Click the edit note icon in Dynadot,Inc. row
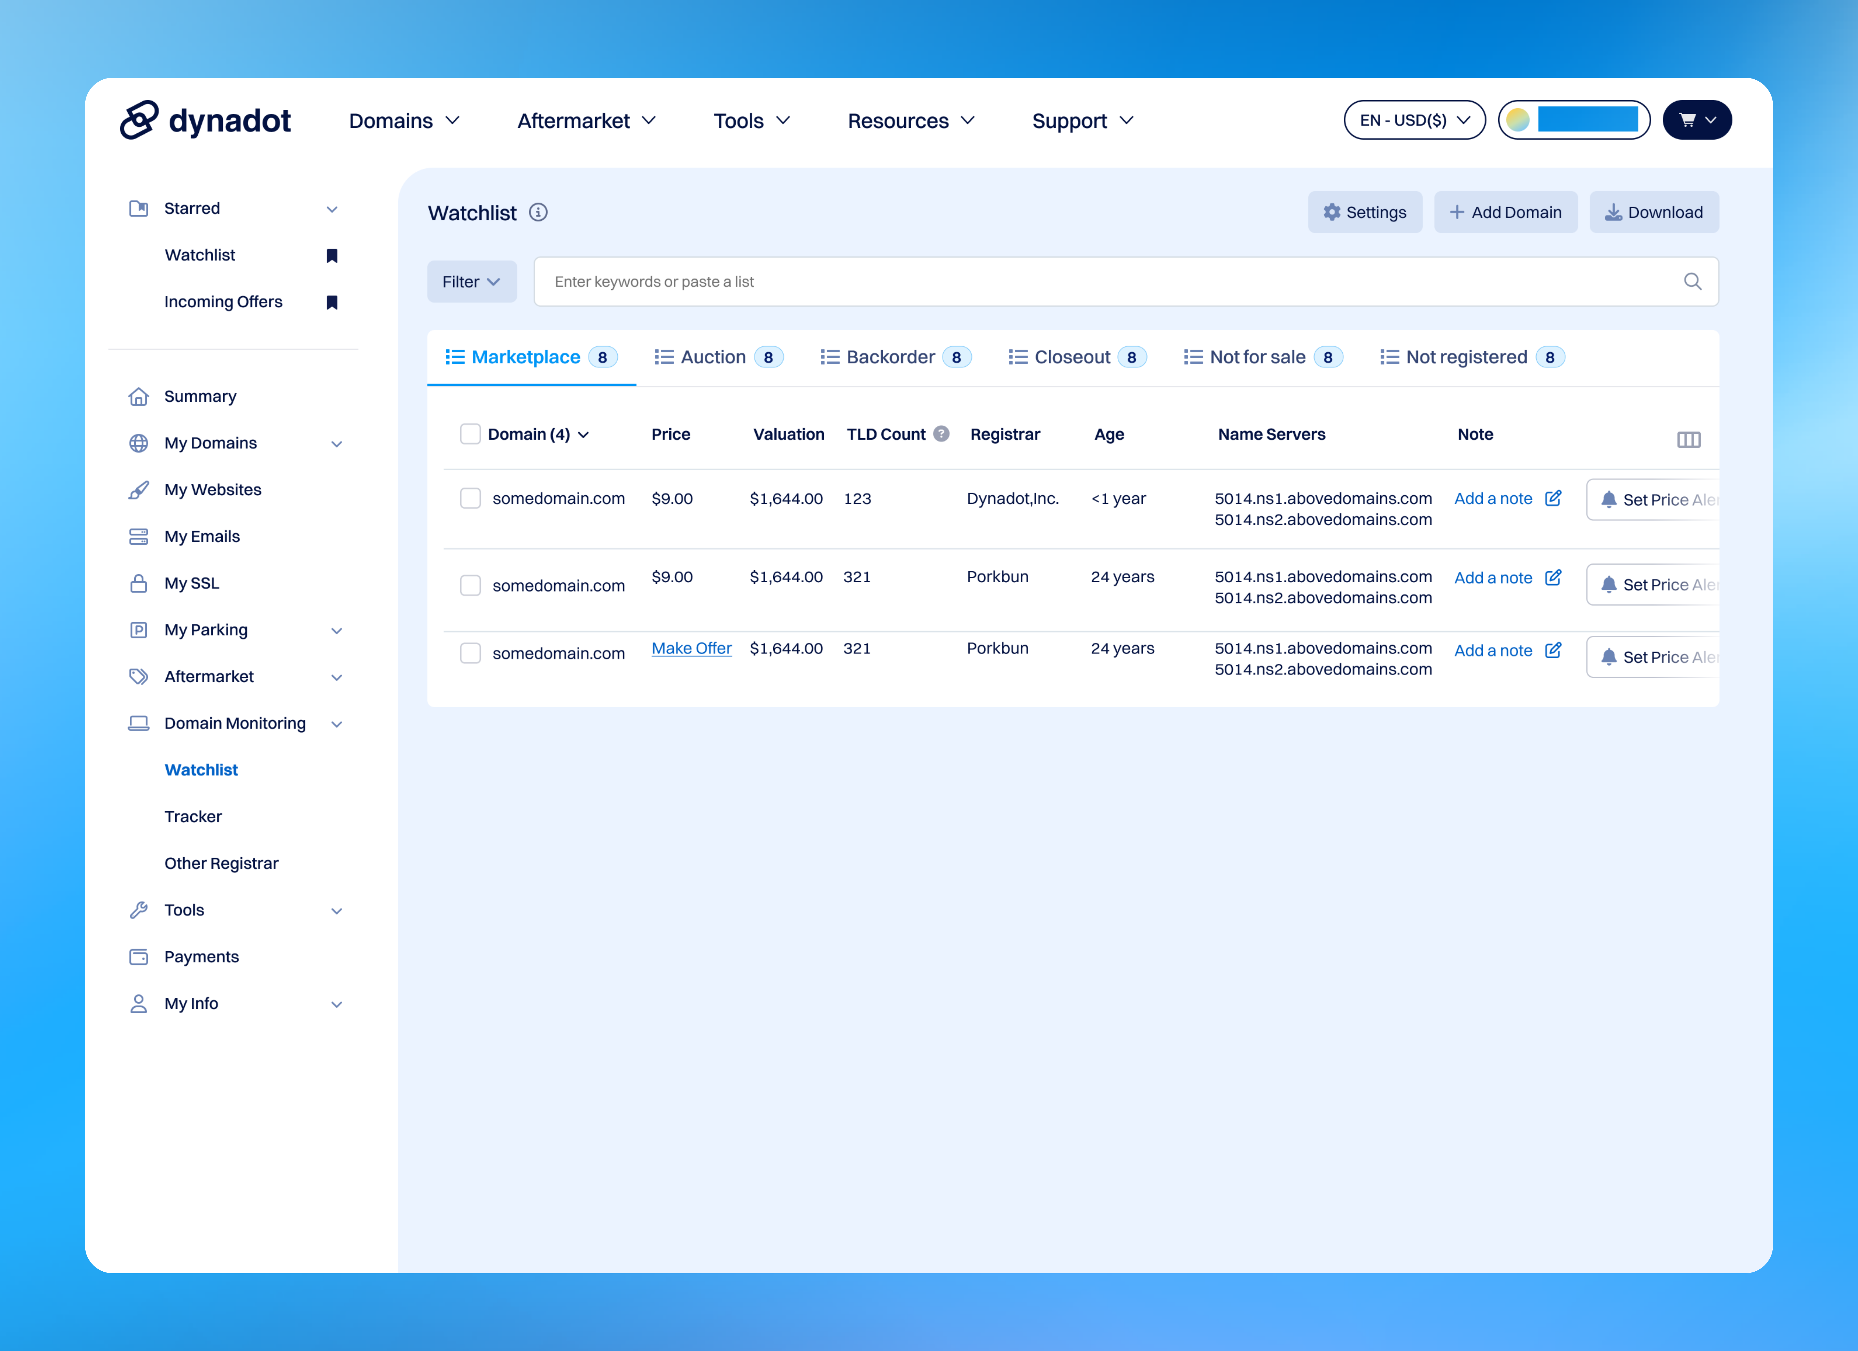 (x=1553, y=498)
